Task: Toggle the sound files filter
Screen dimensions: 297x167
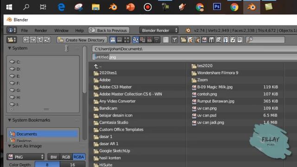Action: pyautogui.click(x=232, y=40)
